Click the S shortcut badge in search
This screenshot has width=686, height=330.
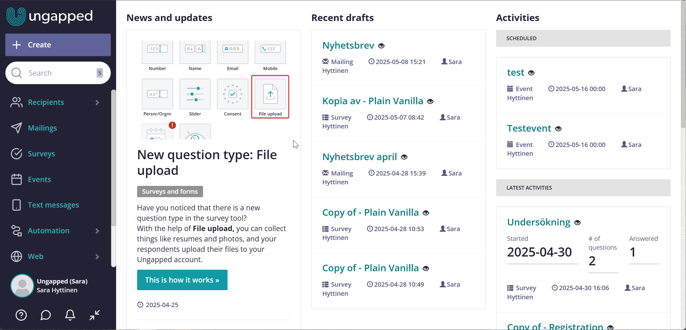click(x=99, y=73)
